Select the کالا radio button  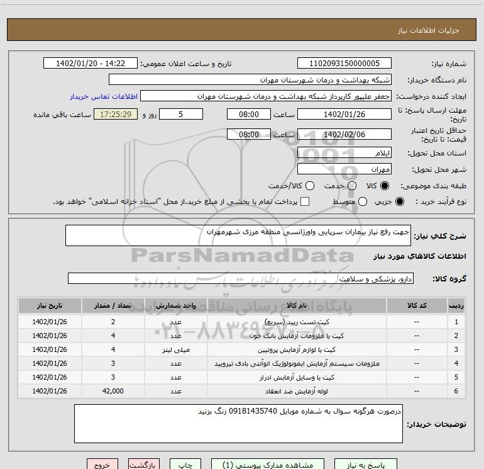385,186
